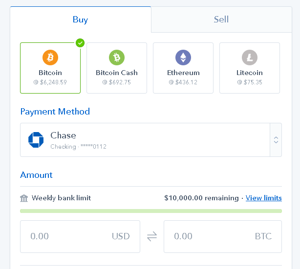Open the View limits link

click(264, 198)
